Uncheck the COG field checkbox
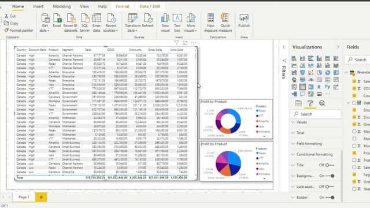 click(354, 88)
